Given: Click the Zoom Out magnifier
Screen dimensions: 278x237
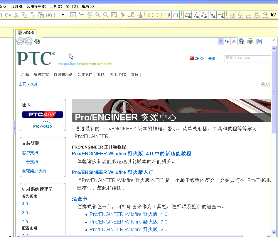Looking at the screenshot, I should pos(106,15).
